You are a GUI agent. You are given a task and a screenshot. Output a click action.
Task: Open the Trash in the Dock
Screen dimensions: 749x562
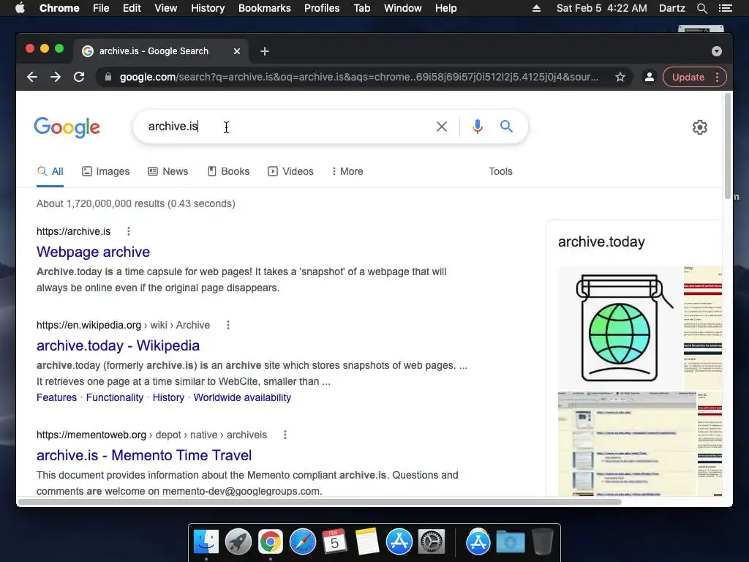point(542,542)
